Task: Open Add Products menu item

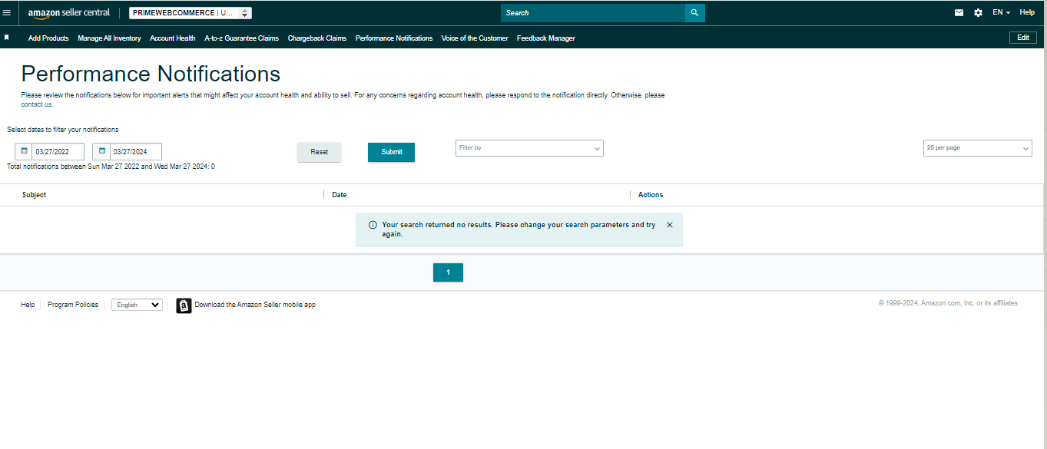Action: click(x=48, y=38)
